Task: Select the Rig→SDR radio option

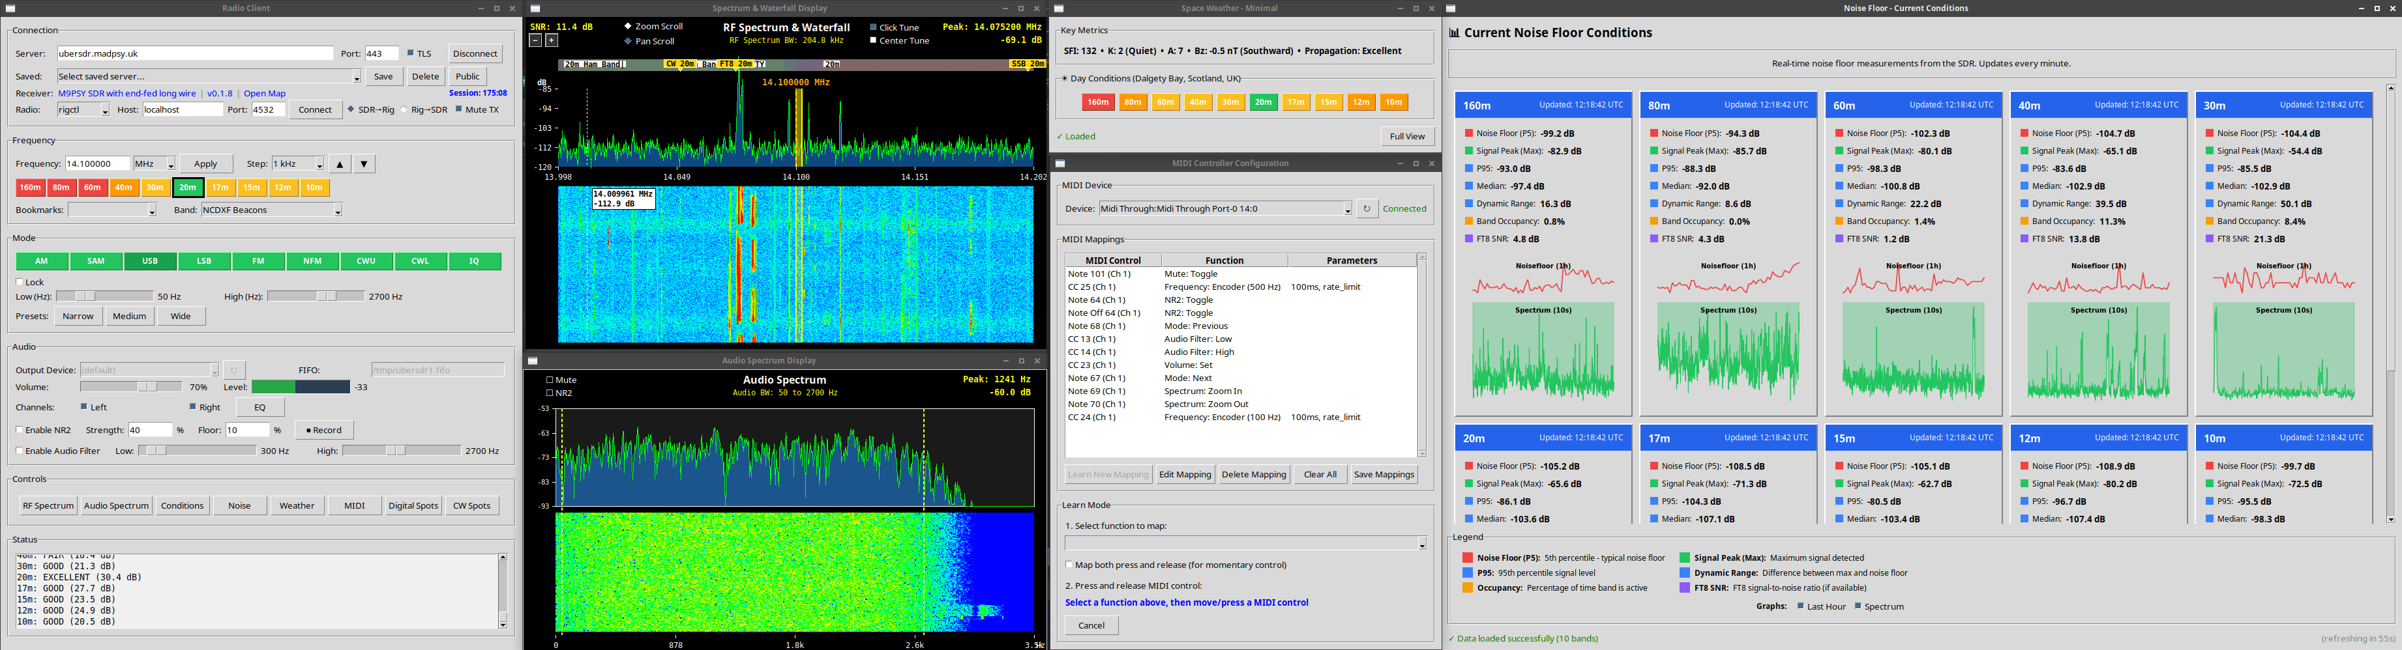Action: [x=405, y=110]
